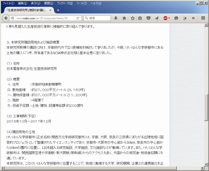Click the vertical scrollbar thumb
Screen dimensions: 209x171
[206, 107]
